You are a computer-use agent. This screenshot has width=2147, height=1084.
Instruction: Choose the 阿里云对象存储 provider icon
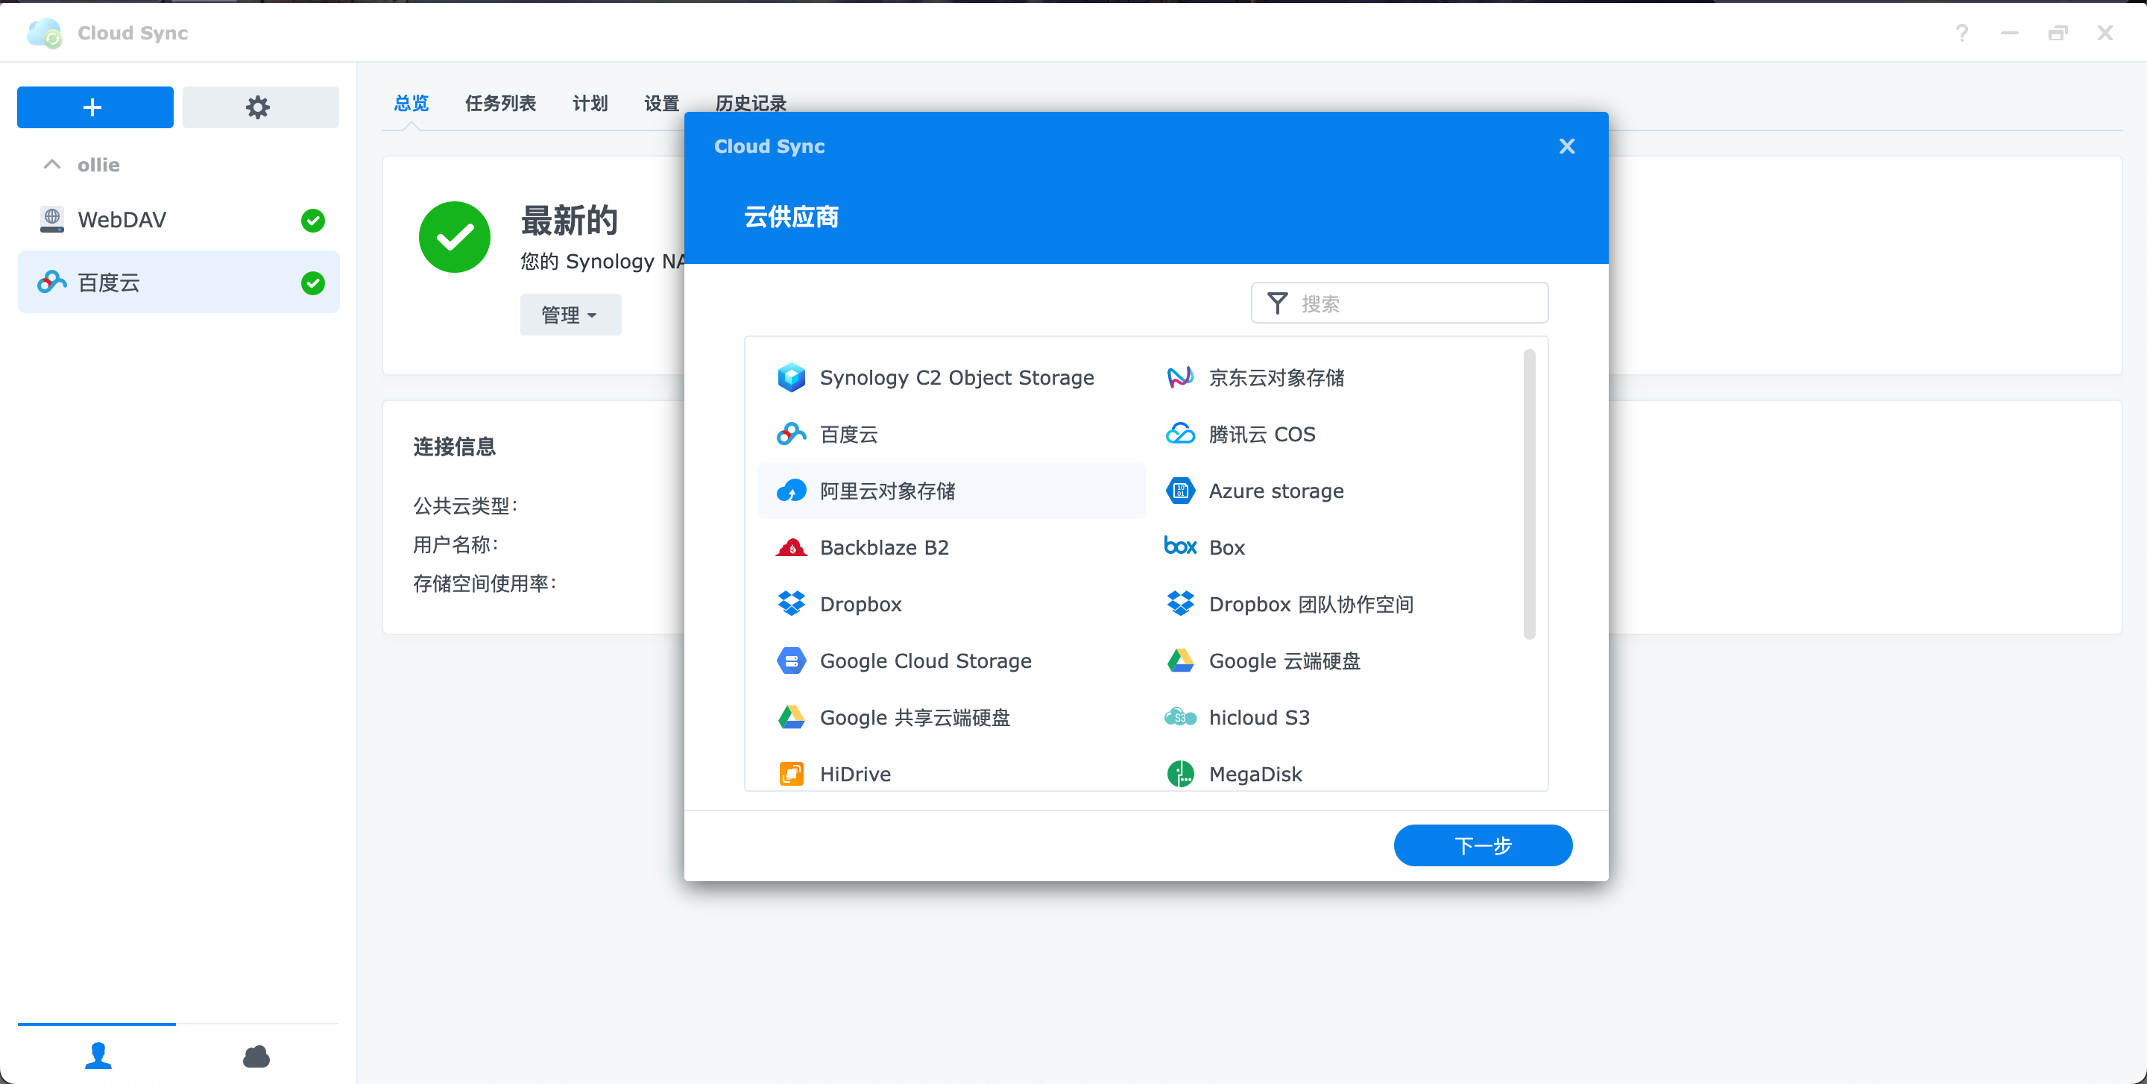791,491
